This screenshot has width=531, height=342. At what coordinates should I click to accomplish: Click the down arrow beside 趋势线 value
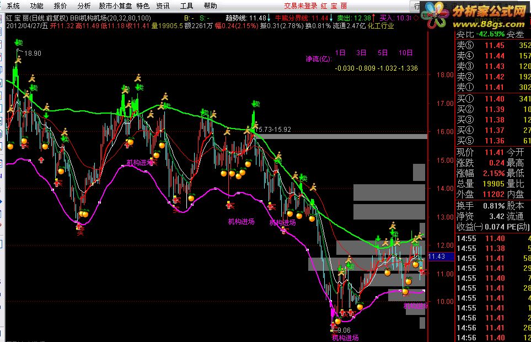269,18
